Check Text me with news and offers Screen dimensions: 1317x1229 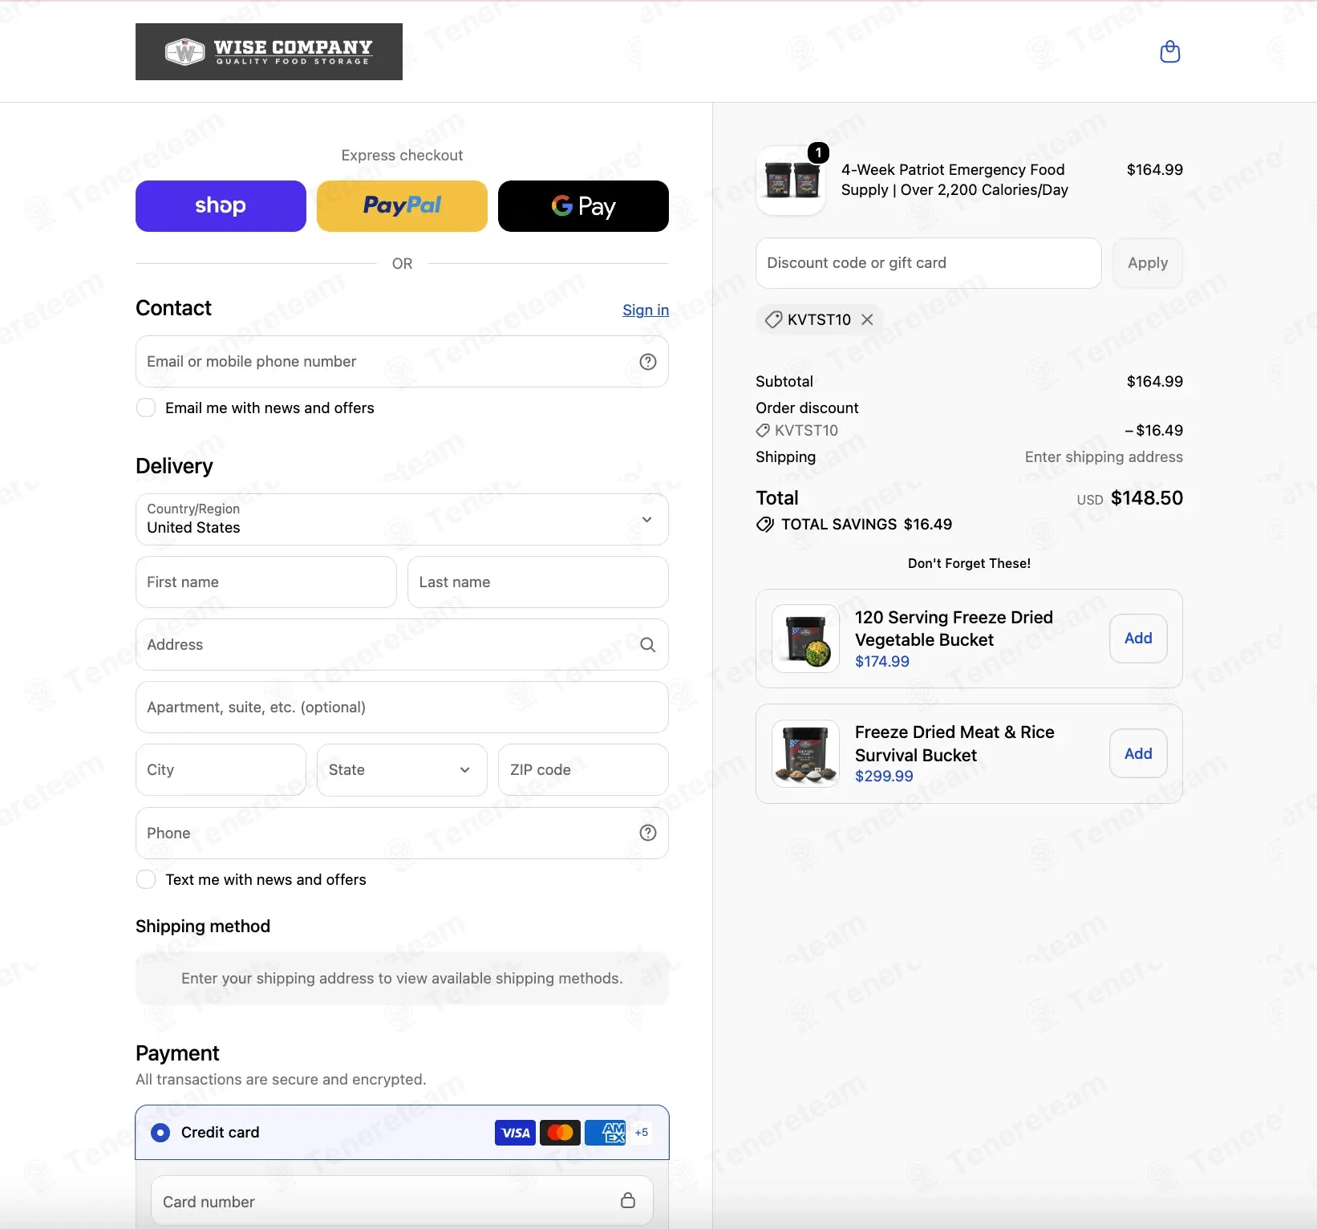click(x=146, y=879)
